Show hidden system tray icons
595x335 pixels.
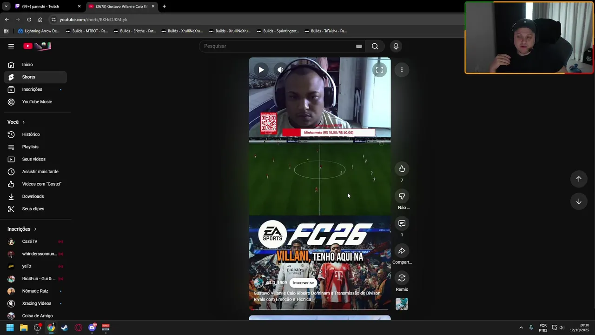(521, 328)
